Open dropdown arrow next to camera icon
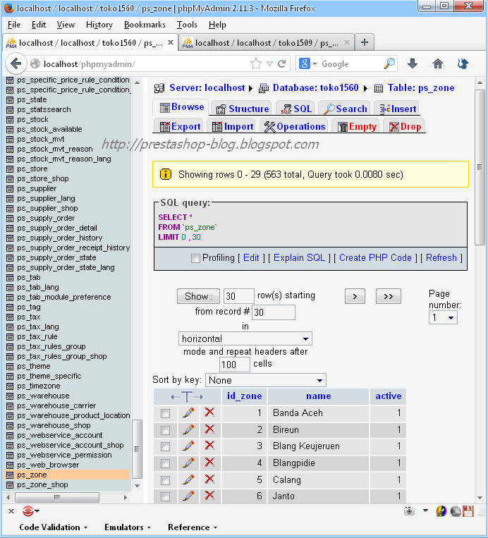Viewport: 488px width, 538px height. (425, 511)
